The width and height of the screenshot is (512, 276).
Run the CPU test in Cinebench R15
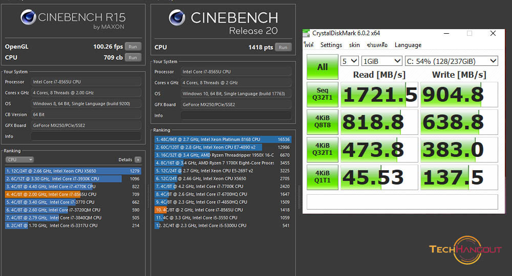[133, 57]
